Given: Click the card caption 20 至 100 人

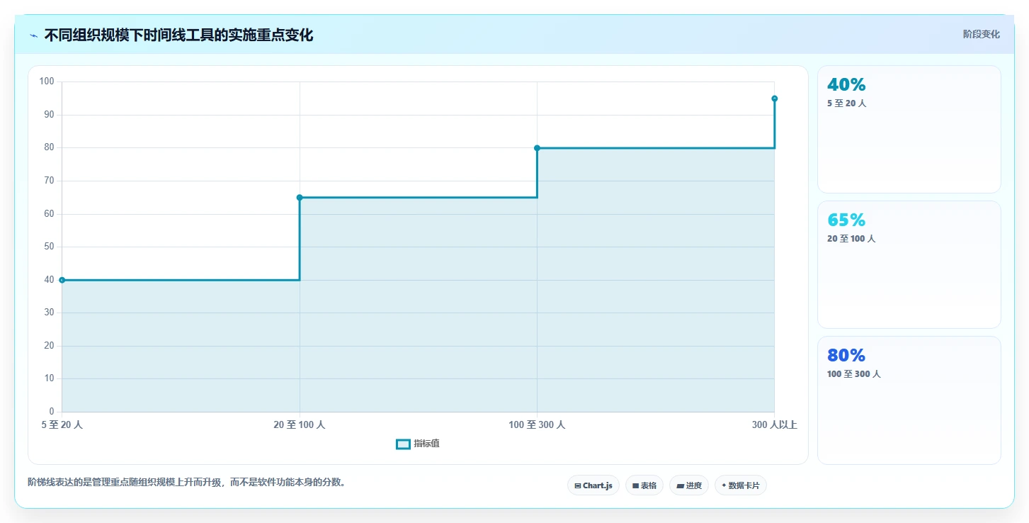Looking at the screenshot, I should coord(851,239).
